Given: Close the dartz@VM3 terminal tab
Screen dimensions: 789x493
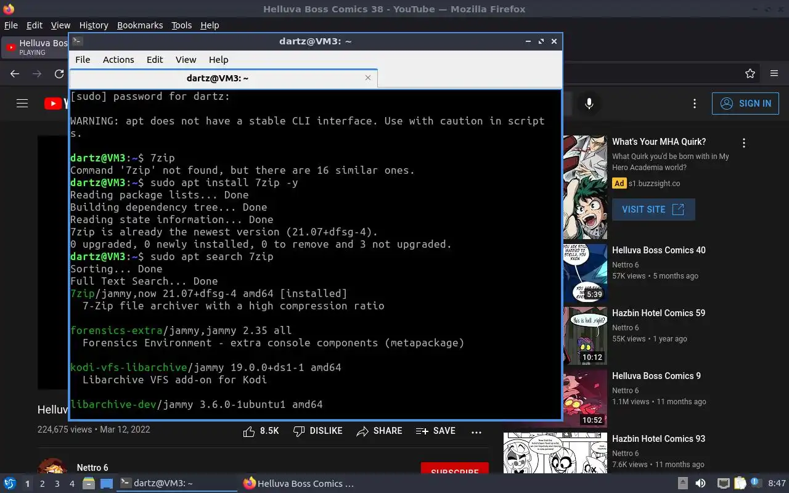Looking at the screenshot, I should click(x=368, y=78).
